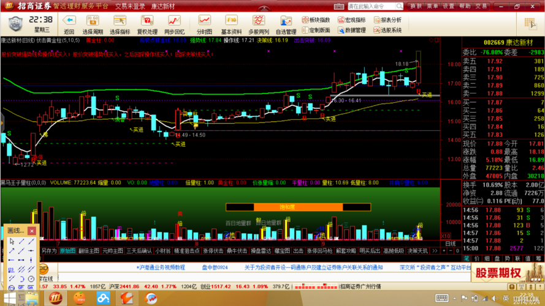
Task: Open 选股系统 stock screener
Action: [x=387, y=31]
